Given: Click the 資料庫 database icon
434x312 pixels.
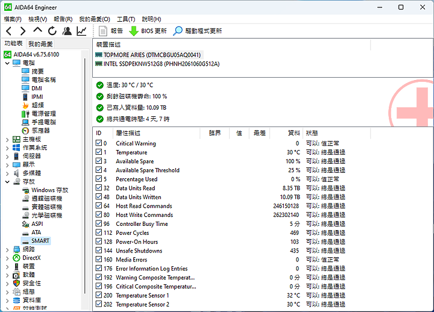Looking at the screenshot, I should click(17, 301).
